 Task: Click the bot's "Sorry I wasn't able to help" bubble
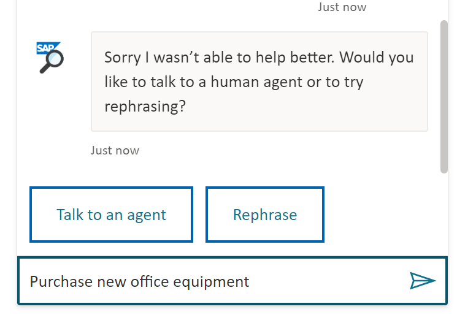tap(259, 82)
